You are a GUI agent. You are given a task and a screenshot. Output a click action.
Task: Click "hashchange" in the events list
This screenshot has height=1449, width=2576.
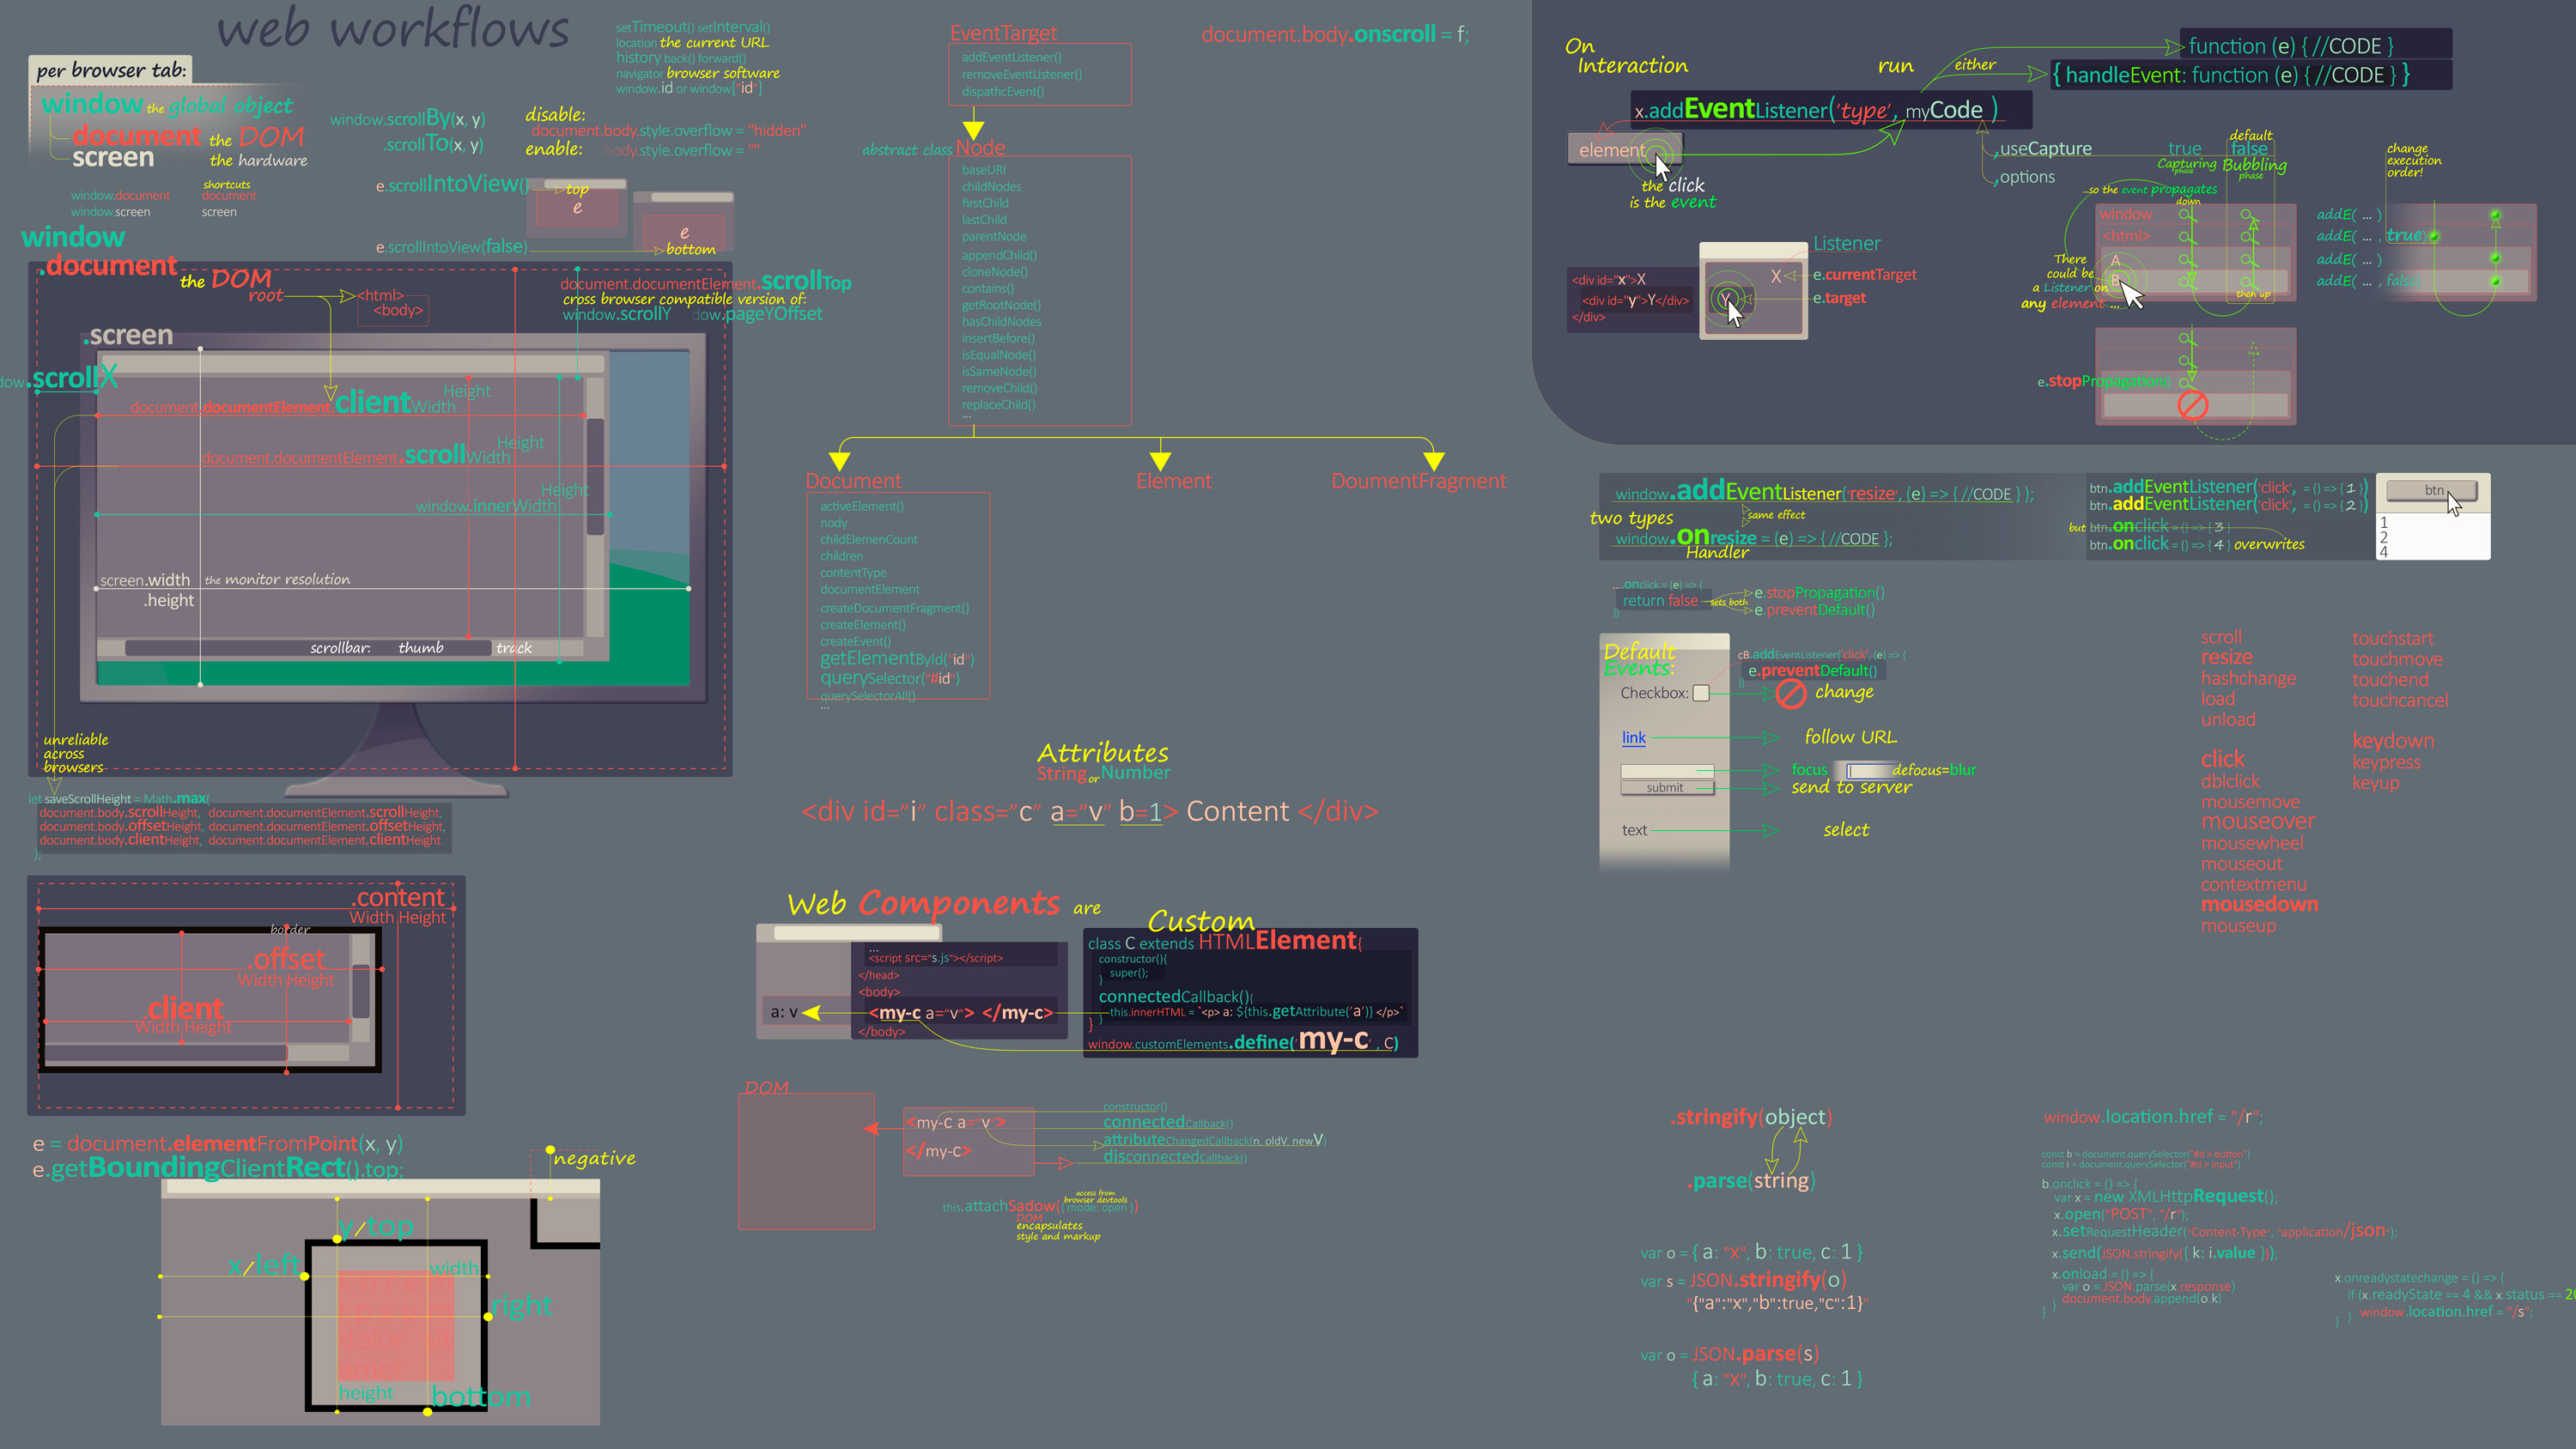(2247, 678)
